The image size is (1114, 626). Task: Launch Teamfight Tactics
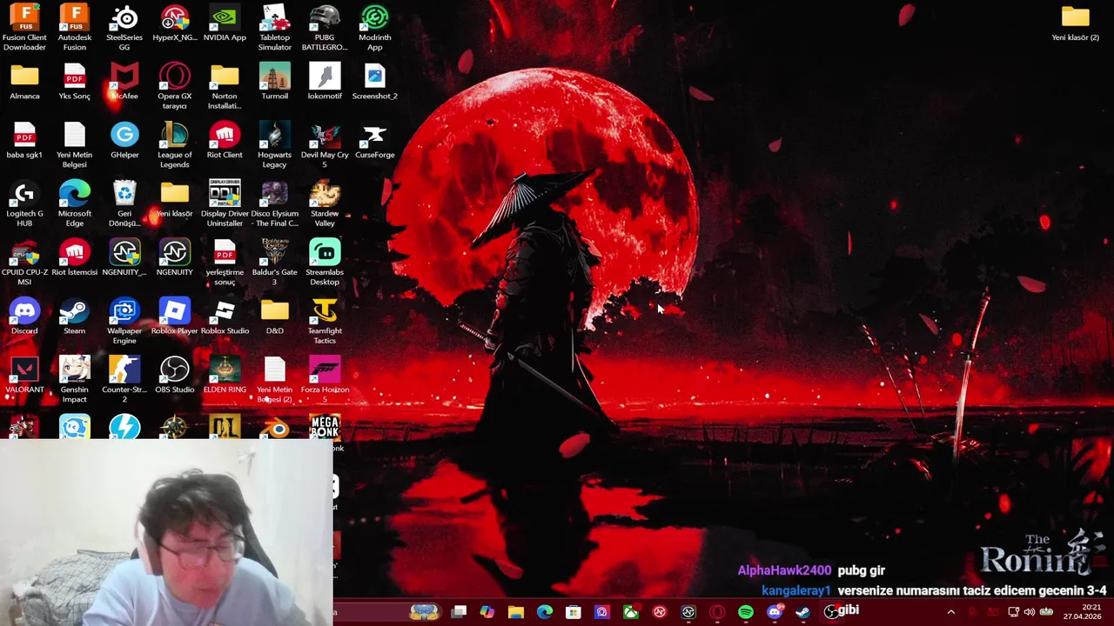(x=325, y=321)
